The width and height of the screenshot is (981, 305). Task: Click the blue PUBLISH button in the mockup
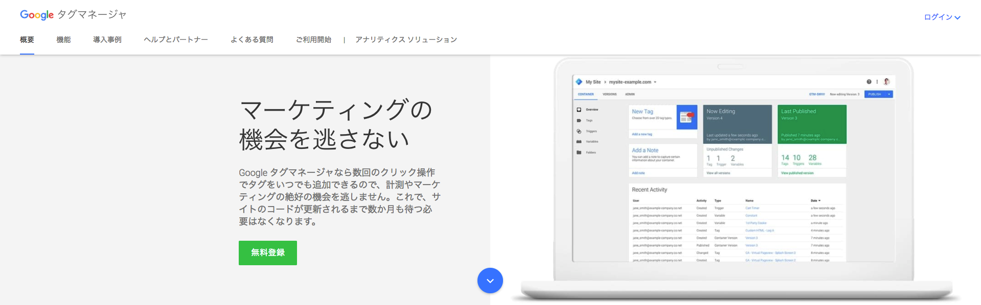875,94
